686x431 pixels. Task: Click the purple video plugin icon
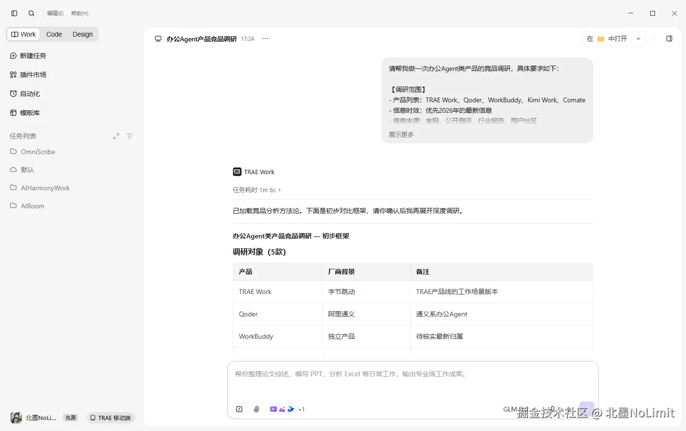tap(273, 409)
